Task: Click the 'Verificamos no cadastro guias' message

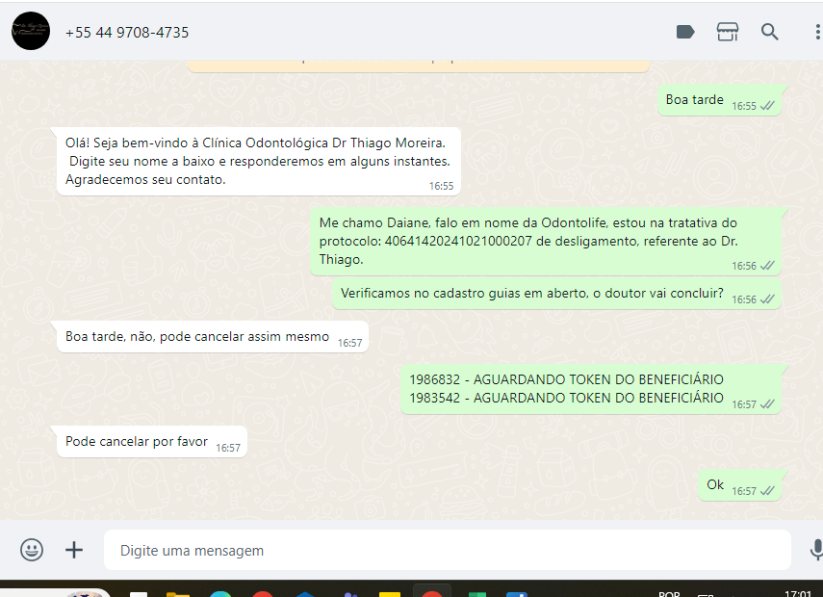Action: pos(556,294)
